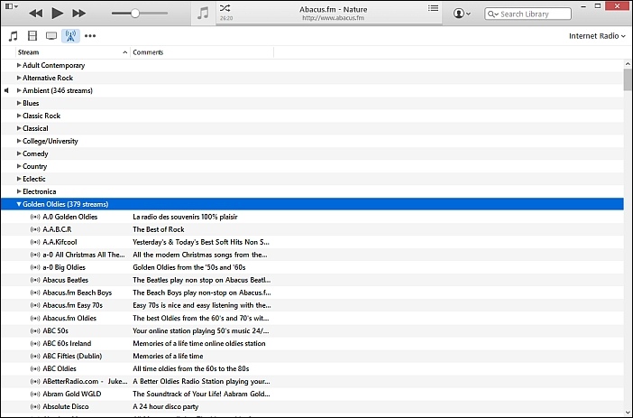Click the ABC Oldies stream icon

(35, 368)
